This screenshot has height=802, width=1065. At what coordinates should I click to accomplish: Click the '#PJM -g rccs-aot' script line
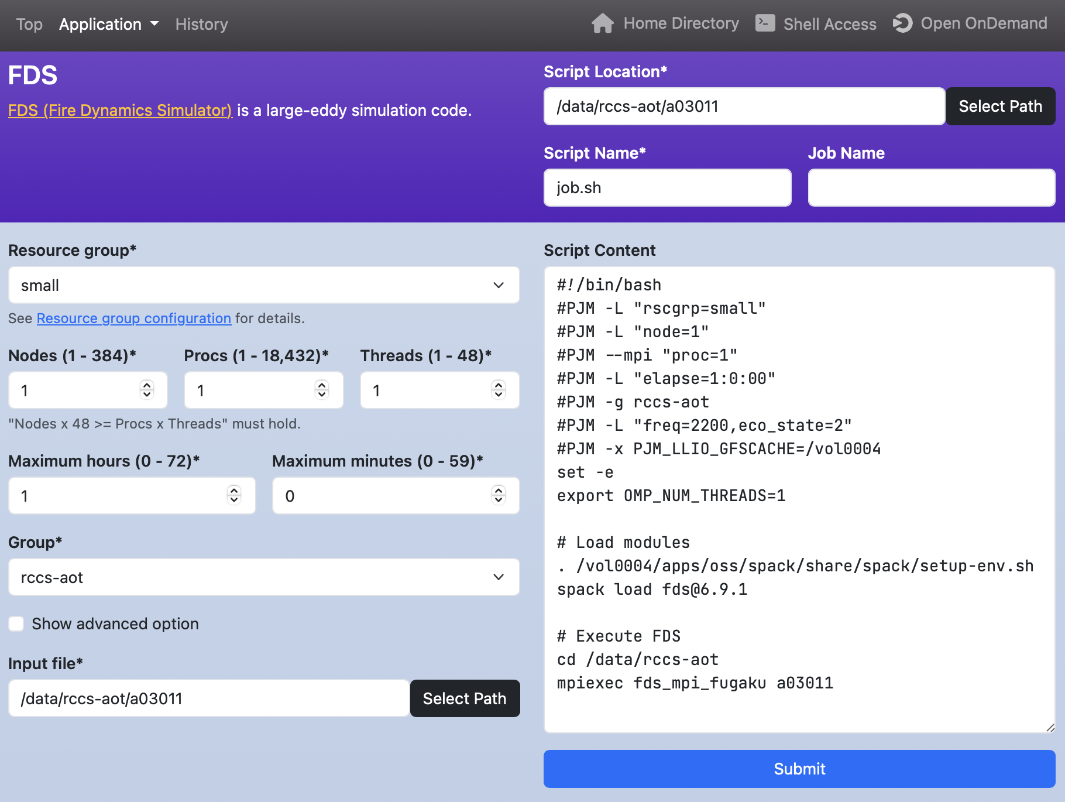[633, 402]
